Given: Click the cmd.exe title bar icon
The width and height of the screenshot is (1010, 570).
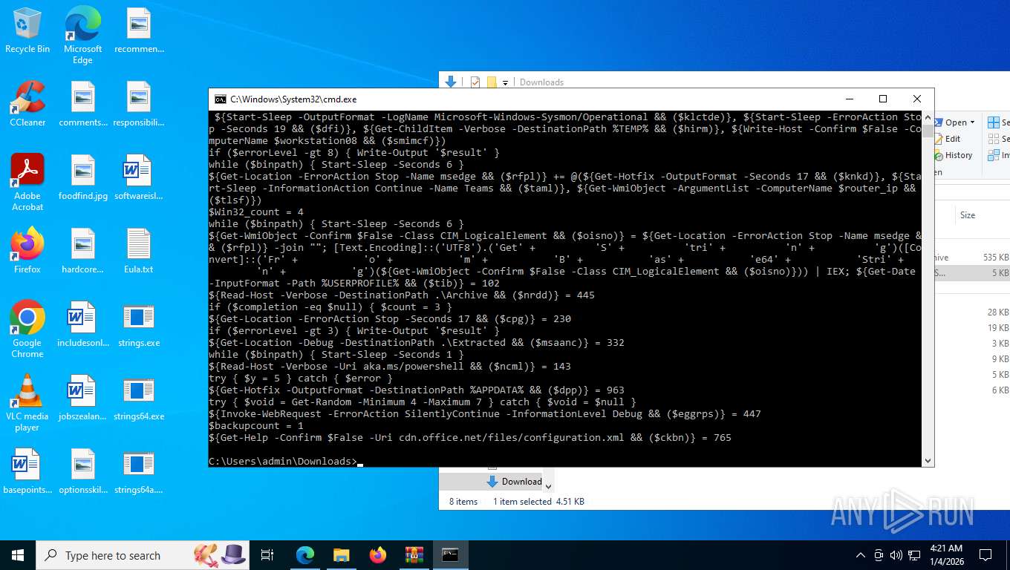Looking at the screenshot, I should pos(221,99).
